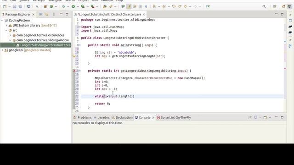This screenshot has width=294, height=165.
Task: Click inside the while(j<input.length()) line
Action: (114, 96)
